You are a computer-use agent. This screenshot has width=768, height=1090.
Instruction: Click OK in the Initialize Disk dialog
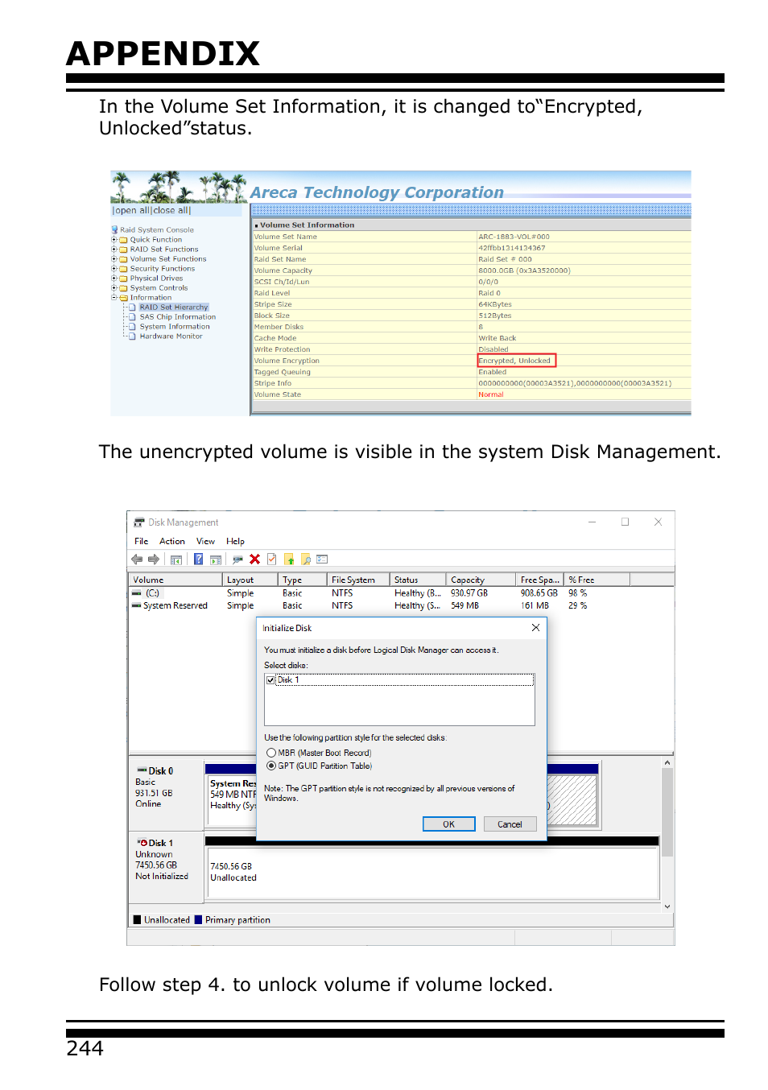(x=449, y=824)
